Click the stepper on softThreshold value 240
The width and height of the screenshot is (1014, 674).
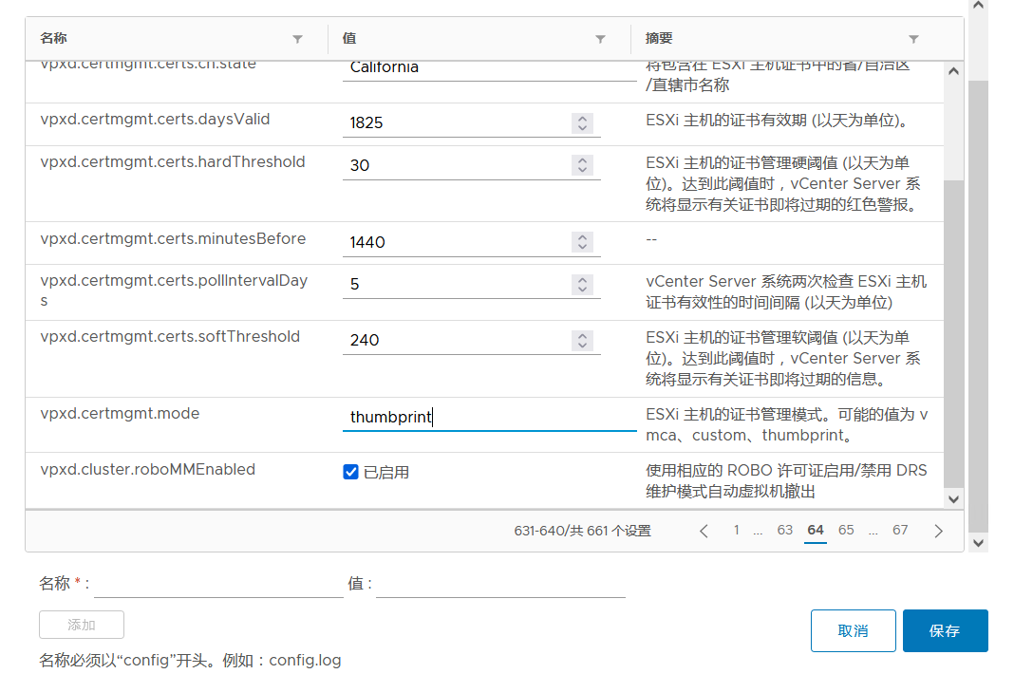point(583,340)
